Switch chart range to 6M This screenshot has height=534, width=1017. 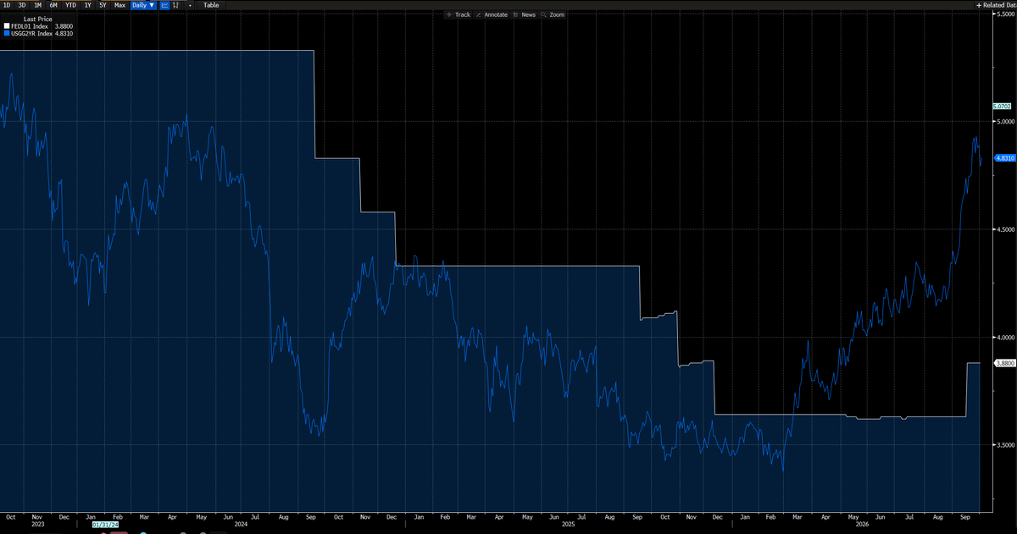[53, 5]
